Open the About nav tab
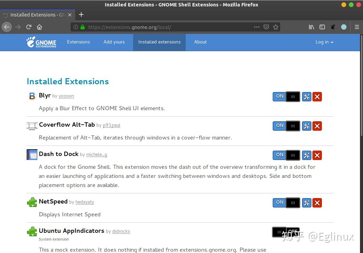 (200, 42)
